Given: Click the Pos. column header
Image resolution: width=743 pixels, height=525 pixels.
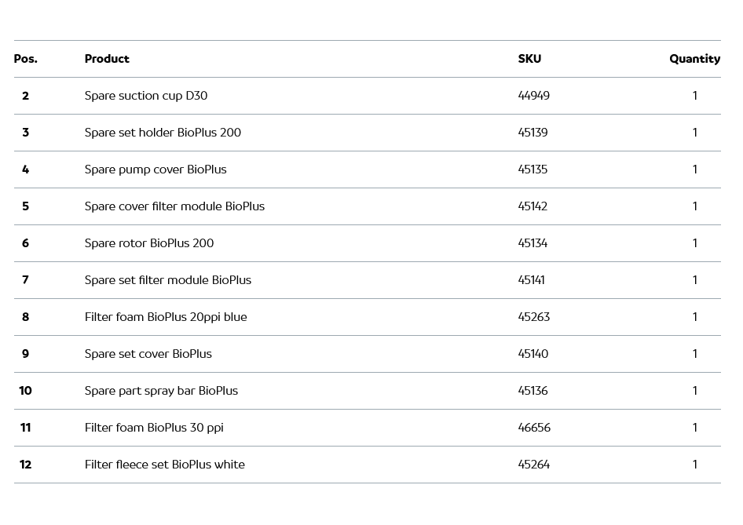Looking at the screenshot, I should 25,59.
